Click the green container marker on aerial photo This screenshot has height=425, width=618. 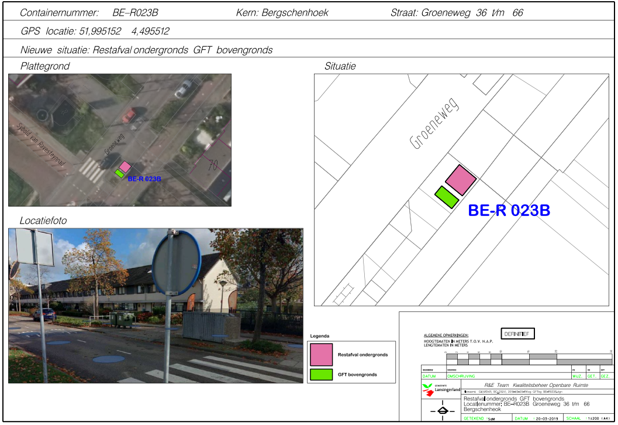(119, 173)
